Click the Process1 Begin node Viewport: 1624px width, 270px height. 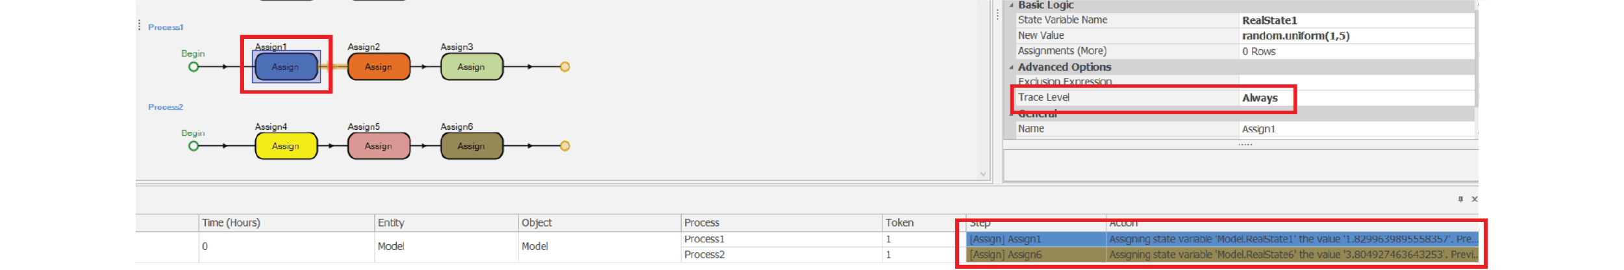(194, 67)
